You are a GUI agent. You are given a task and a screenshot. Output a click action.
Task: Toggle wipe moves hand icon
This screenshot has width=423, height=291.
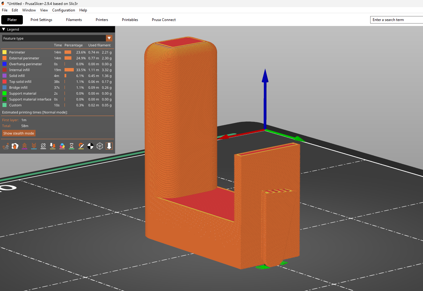[15, 146]
